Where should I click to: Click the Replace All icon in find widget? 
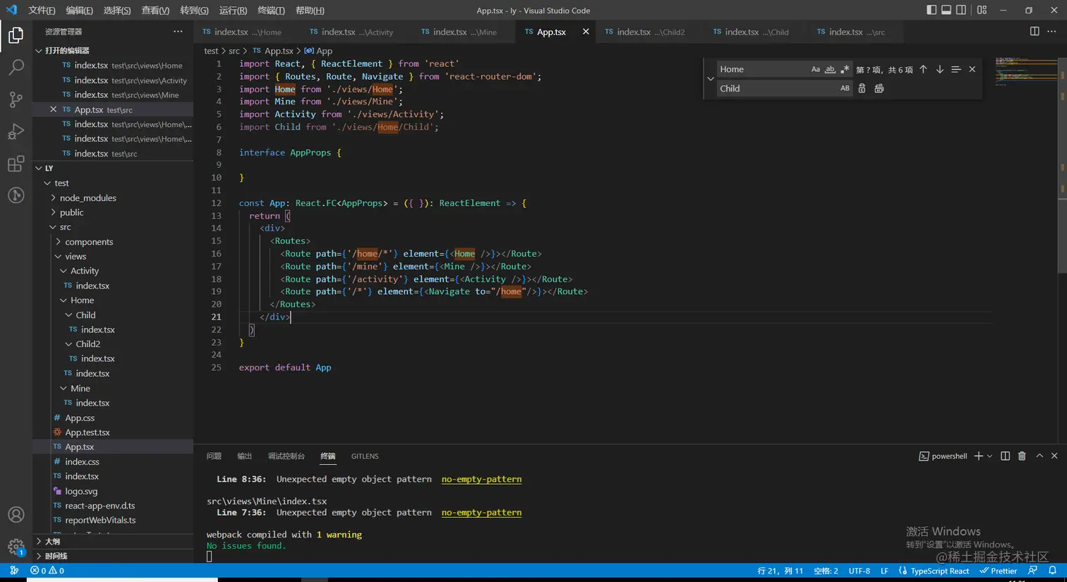pyautogui.click(x=879, y=88)
